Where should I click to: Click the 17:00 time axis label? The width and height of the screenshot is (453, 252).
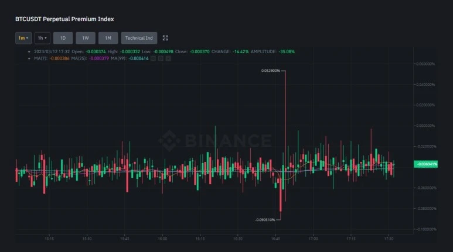[x=313, y=239]
